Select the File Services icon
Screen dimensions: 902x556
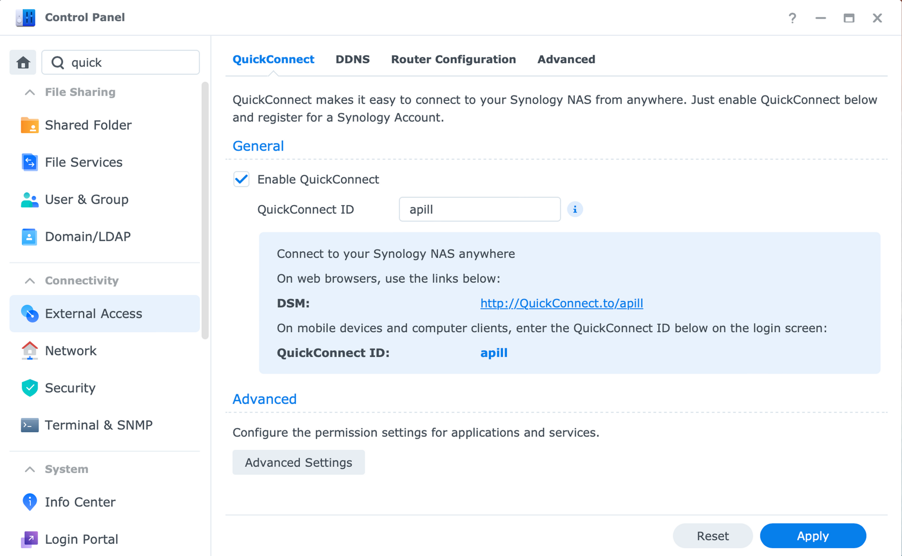coord(29,162)
